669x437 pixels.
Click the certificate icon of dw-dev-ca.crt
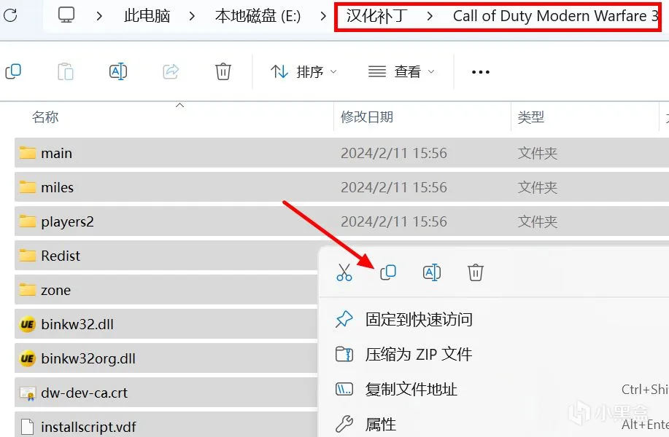(x=27, y=393)
